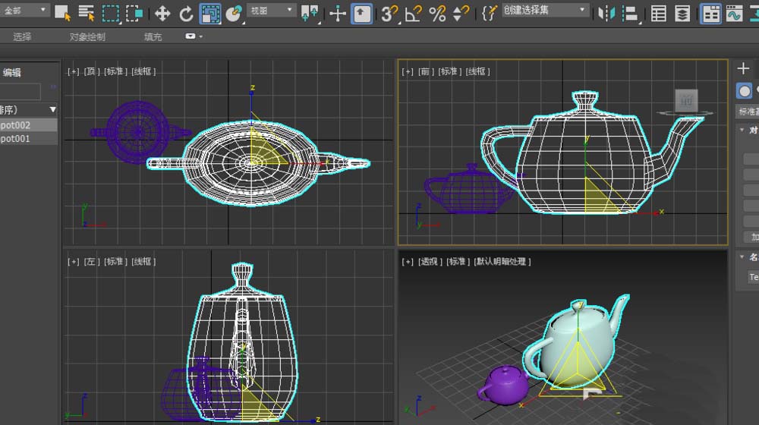Click the Select and Scale tool

[210, 13]
